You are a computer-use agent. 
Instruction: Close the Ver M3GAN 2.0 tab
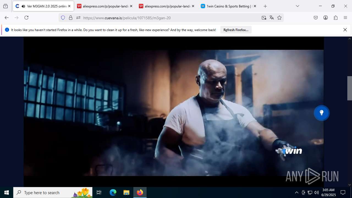(69, 6)
